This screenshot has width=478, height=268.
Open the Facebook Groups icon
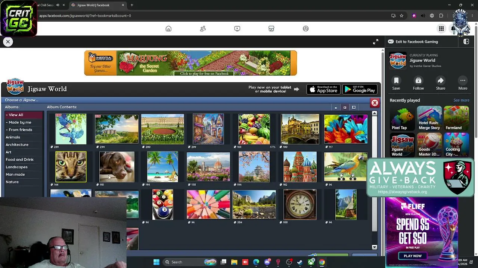click(306, 29)
